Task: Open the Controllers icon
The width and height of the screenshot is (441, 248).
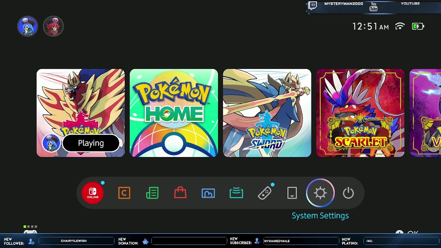Action: (x=265, y=193)
